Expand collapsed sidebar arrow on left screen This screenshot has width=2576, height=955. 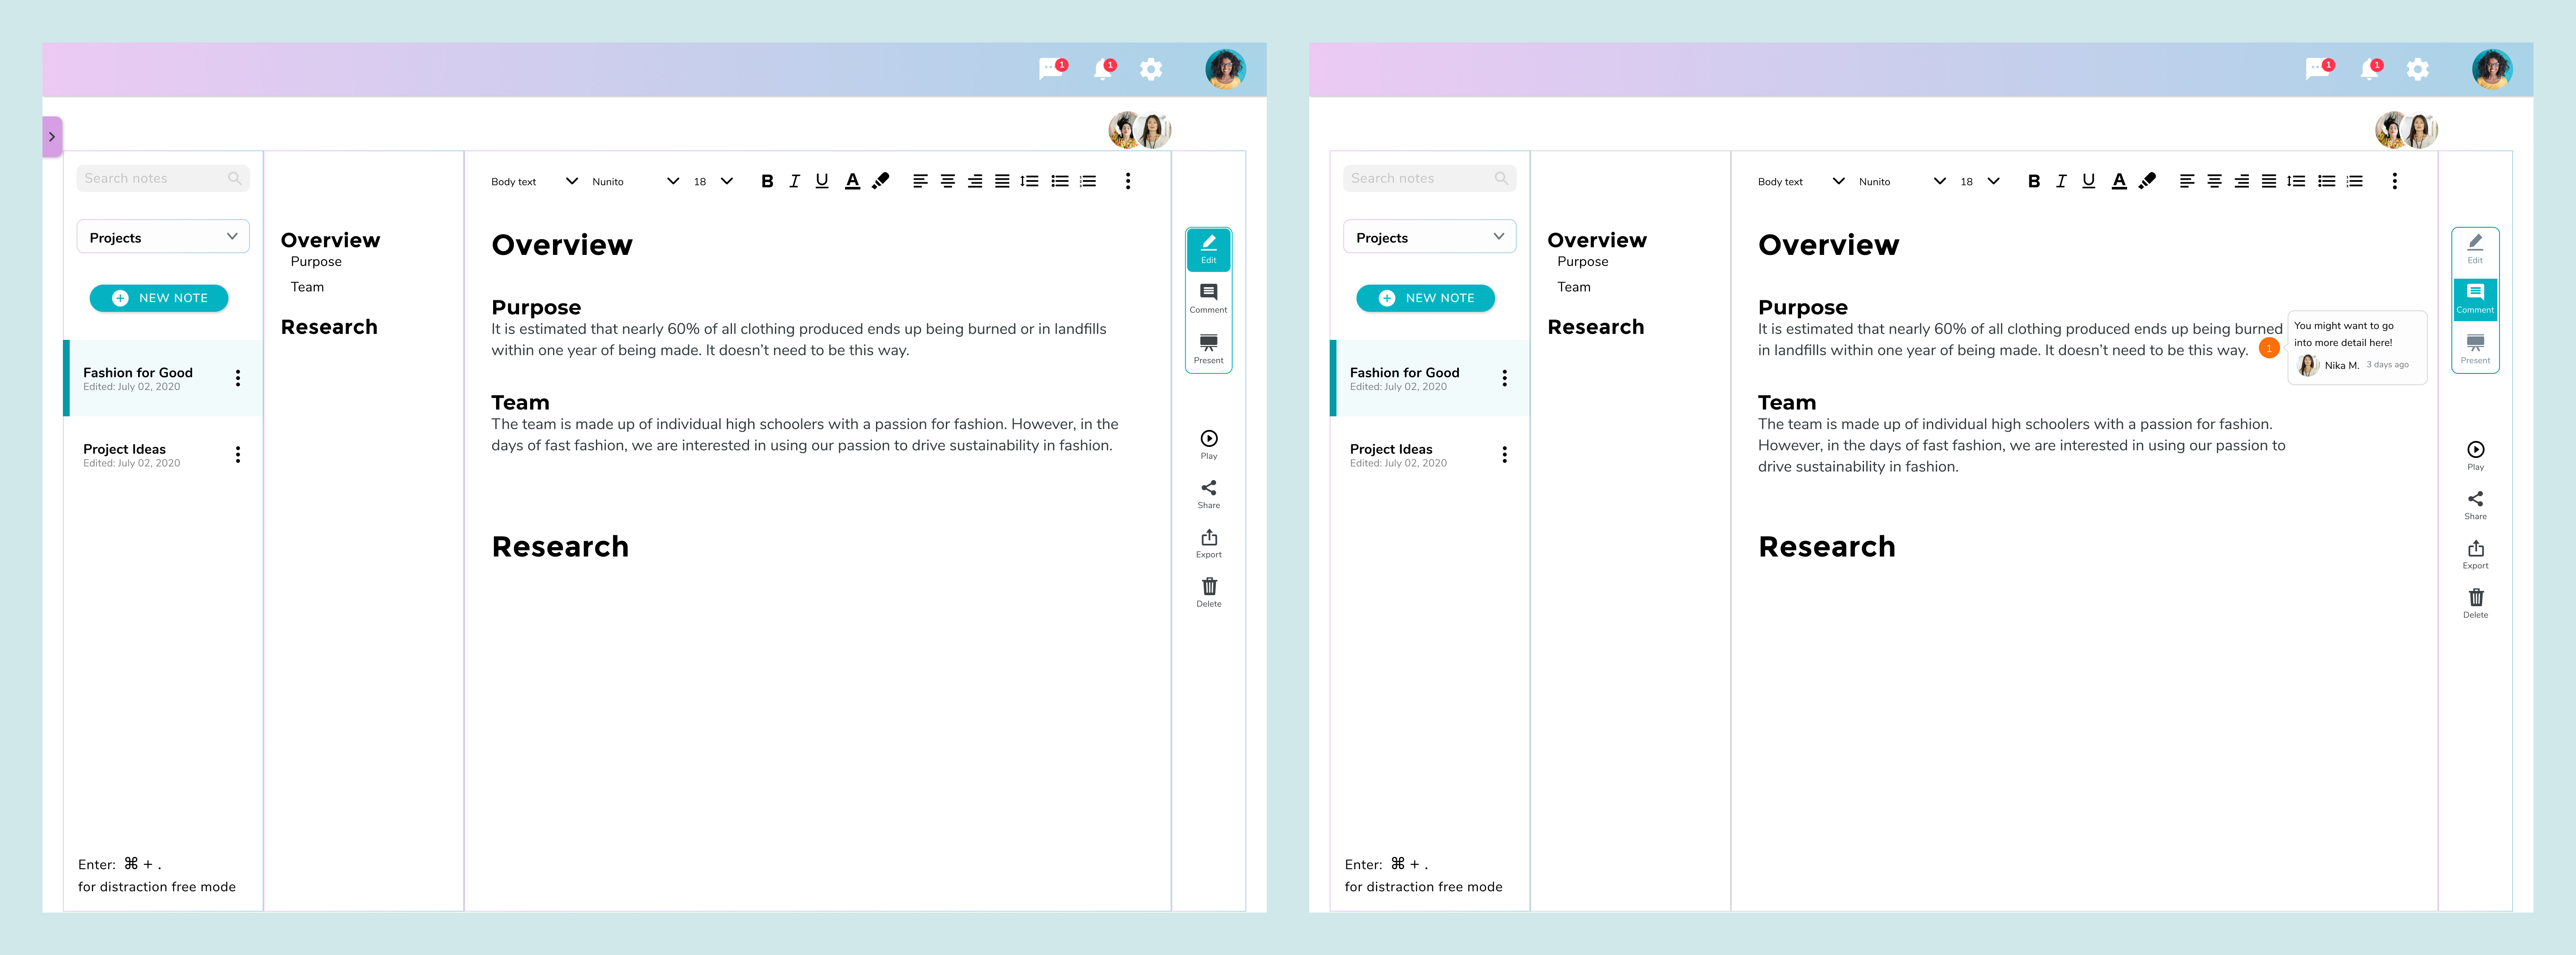[x=52, y=137]
